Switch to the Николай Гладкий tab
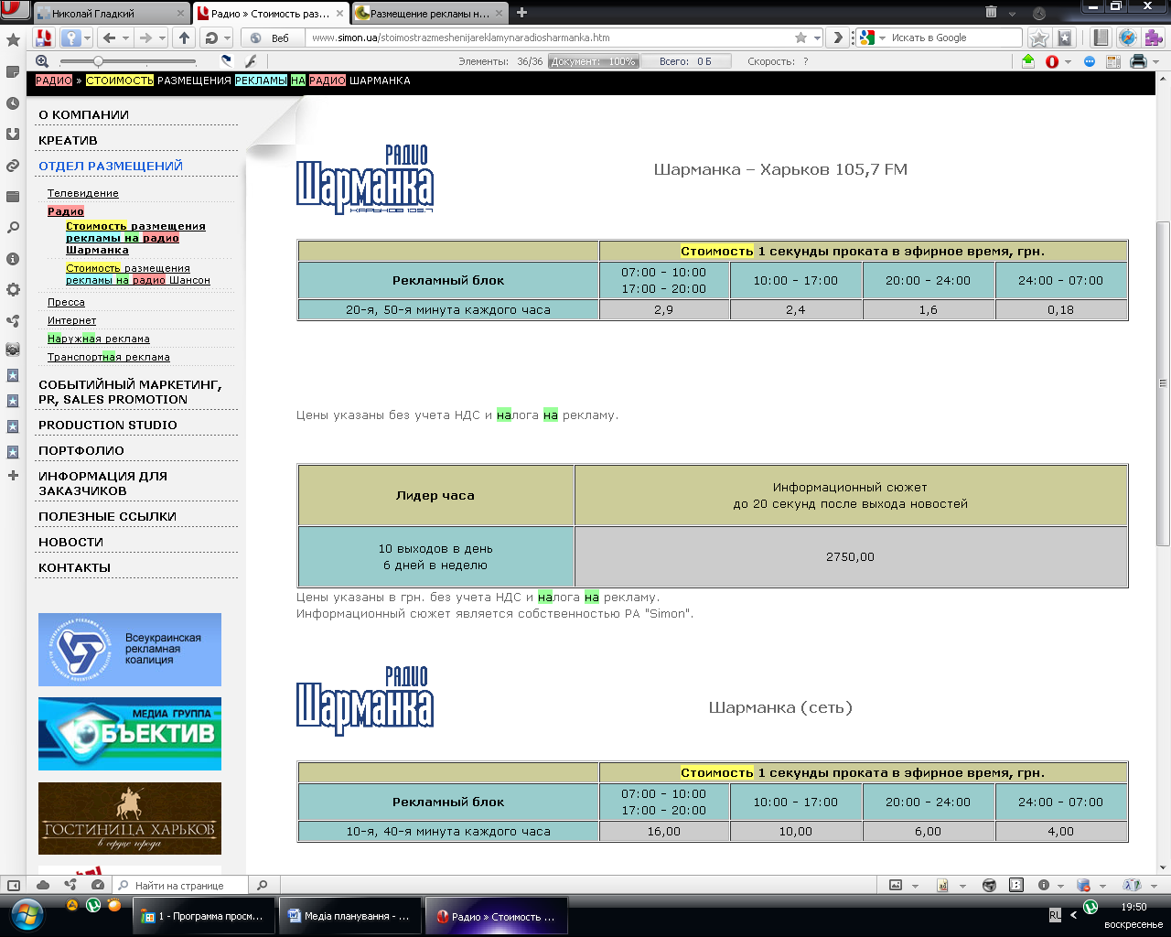1171x937 pixels. coord(112,13)
